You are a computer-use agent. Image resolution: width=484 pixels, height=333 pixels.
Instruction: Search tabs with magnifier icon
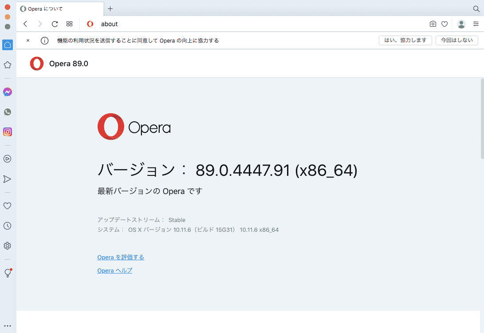pyautogui.click(x=476, y=8)
